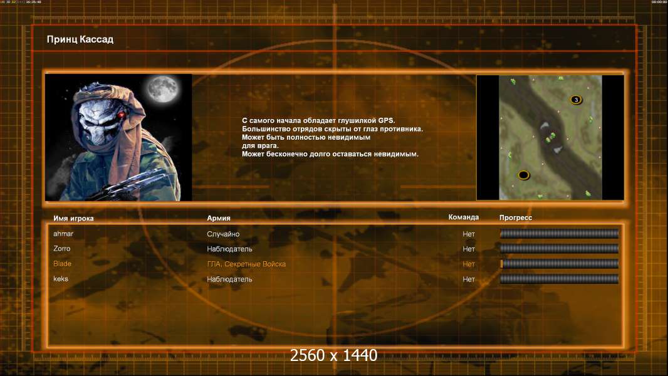This screenshot has width=668, height=376.
Task: Click Blade's loading progress bar
Action: [x=559, y=264]
